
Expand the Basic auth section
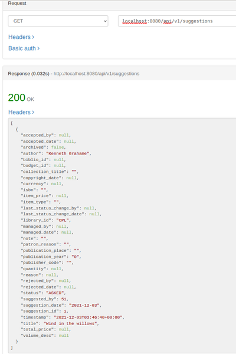pyautogui.click(x=24, y=48)
